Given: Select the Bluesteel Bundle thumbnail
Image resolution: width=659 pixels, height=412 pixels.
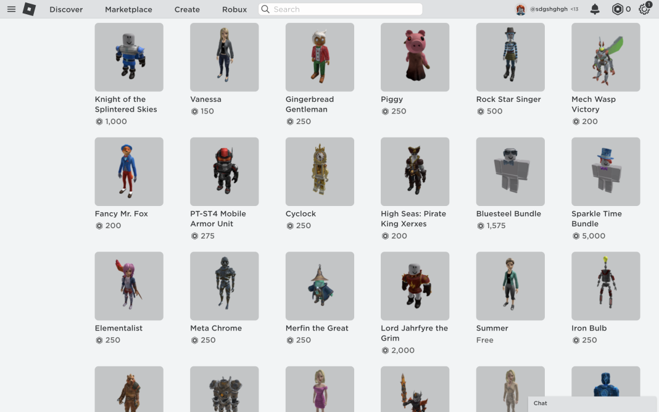Looking at the screenshot, I should [511, 171].
